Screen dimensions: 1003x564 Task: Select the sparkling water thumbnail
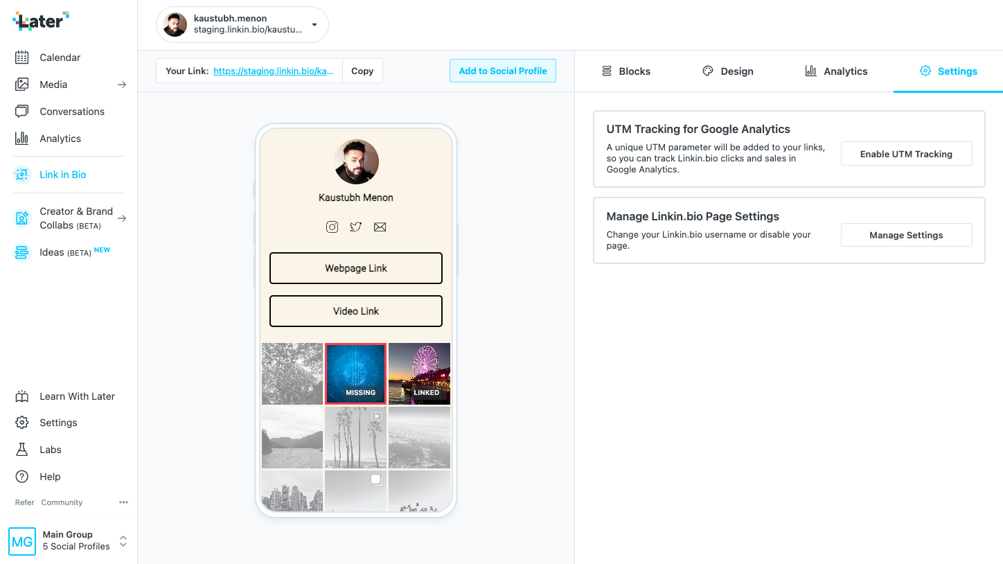pyautogui.click(x=419, y=437)
